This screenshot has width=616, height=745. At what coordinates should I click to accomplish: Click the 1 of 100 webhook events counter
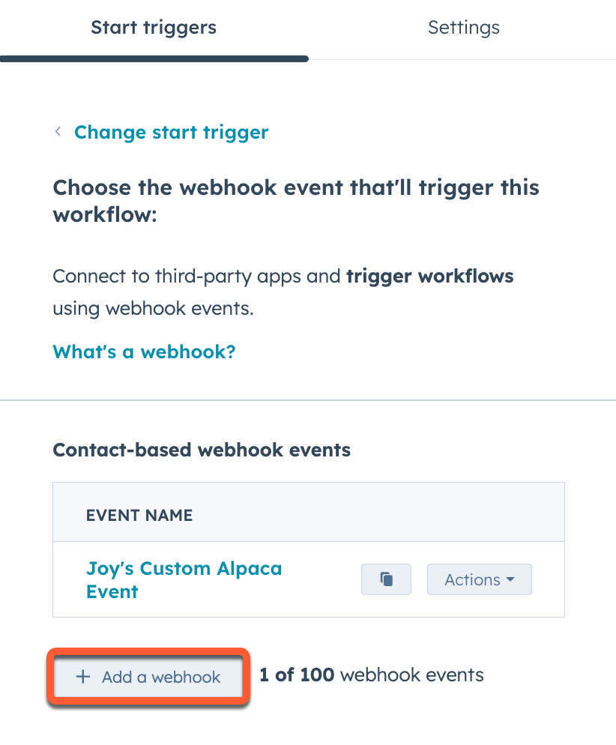click(x=370, y=675)
